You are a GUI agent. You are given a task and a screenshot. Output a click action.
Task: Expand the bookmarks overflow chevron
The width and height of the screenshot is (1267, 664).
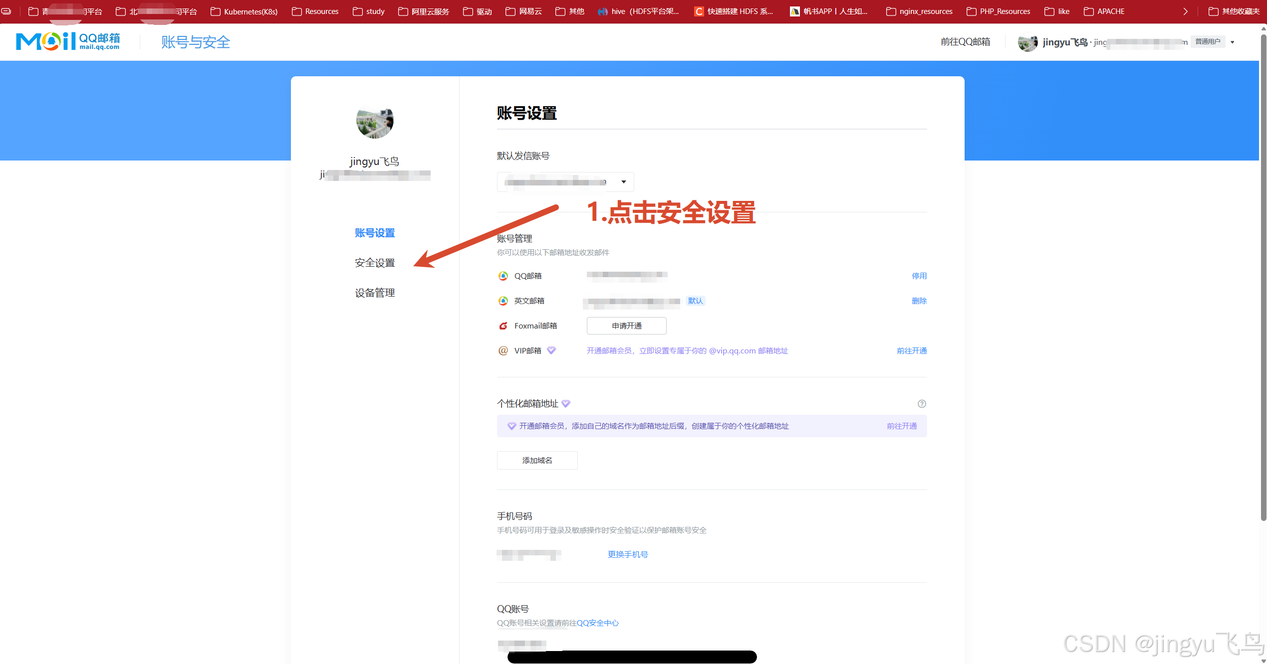1185,11
